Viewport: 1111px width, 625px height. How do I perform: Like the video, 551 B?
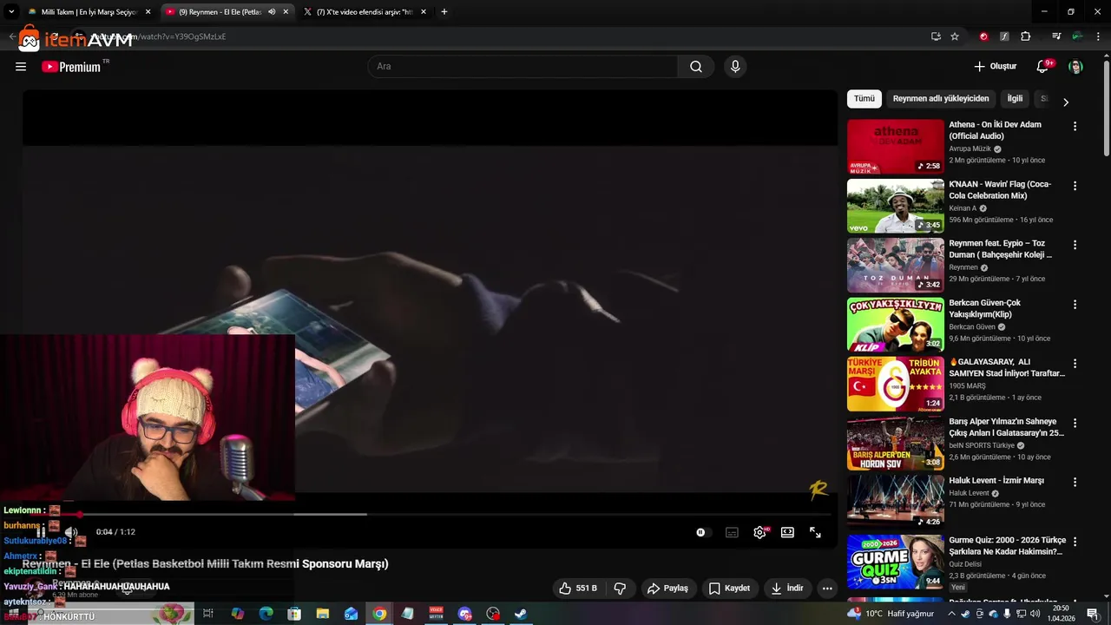coord(578,589)
